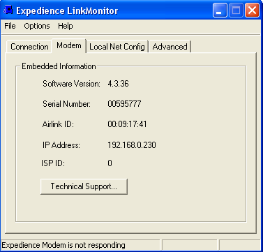Click the Serial Number label

[66, 104]
